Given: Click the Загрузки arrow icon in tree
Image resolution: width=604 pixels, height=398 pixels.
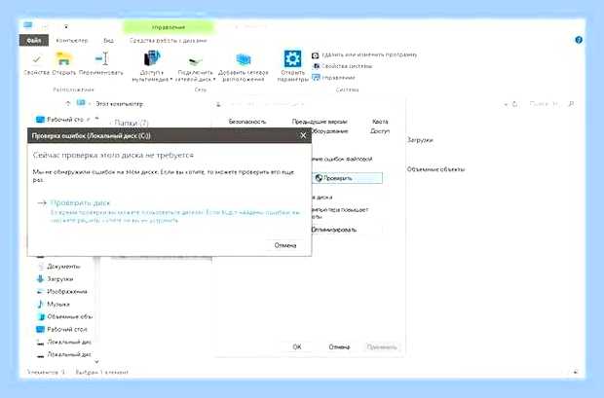Looking at the screenshot, I should pos(40,279).
